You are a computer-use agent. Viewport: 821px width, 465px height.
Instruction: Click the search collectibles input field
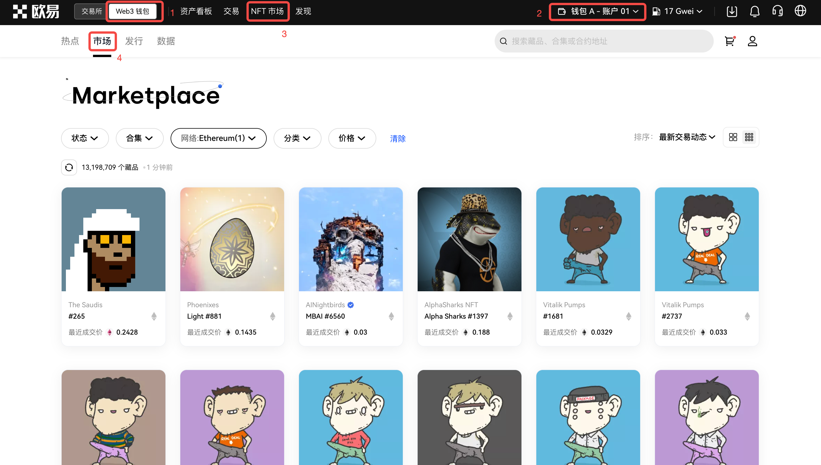click(604, 41)
